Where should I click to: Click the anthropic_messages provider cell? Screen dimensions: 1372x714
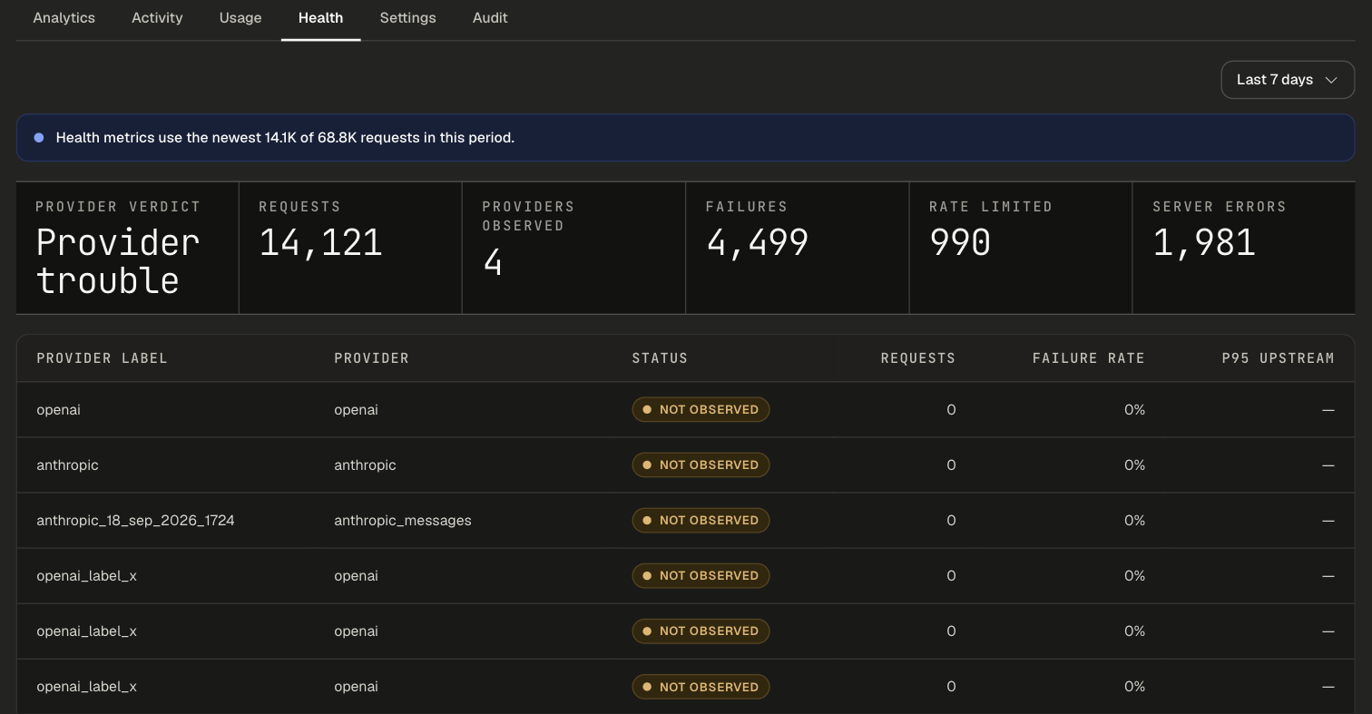click(403, 521)
